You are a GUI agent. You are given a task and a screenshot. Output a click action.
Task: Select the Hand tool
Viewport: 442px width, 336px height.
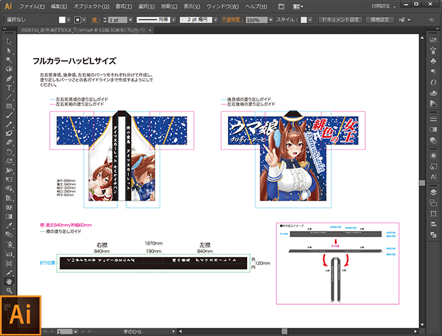pos(9,282)
